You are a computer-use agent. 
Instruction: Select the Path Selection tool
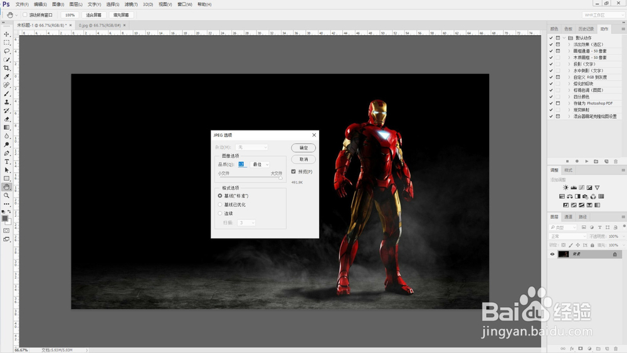[x=6, y=171]
